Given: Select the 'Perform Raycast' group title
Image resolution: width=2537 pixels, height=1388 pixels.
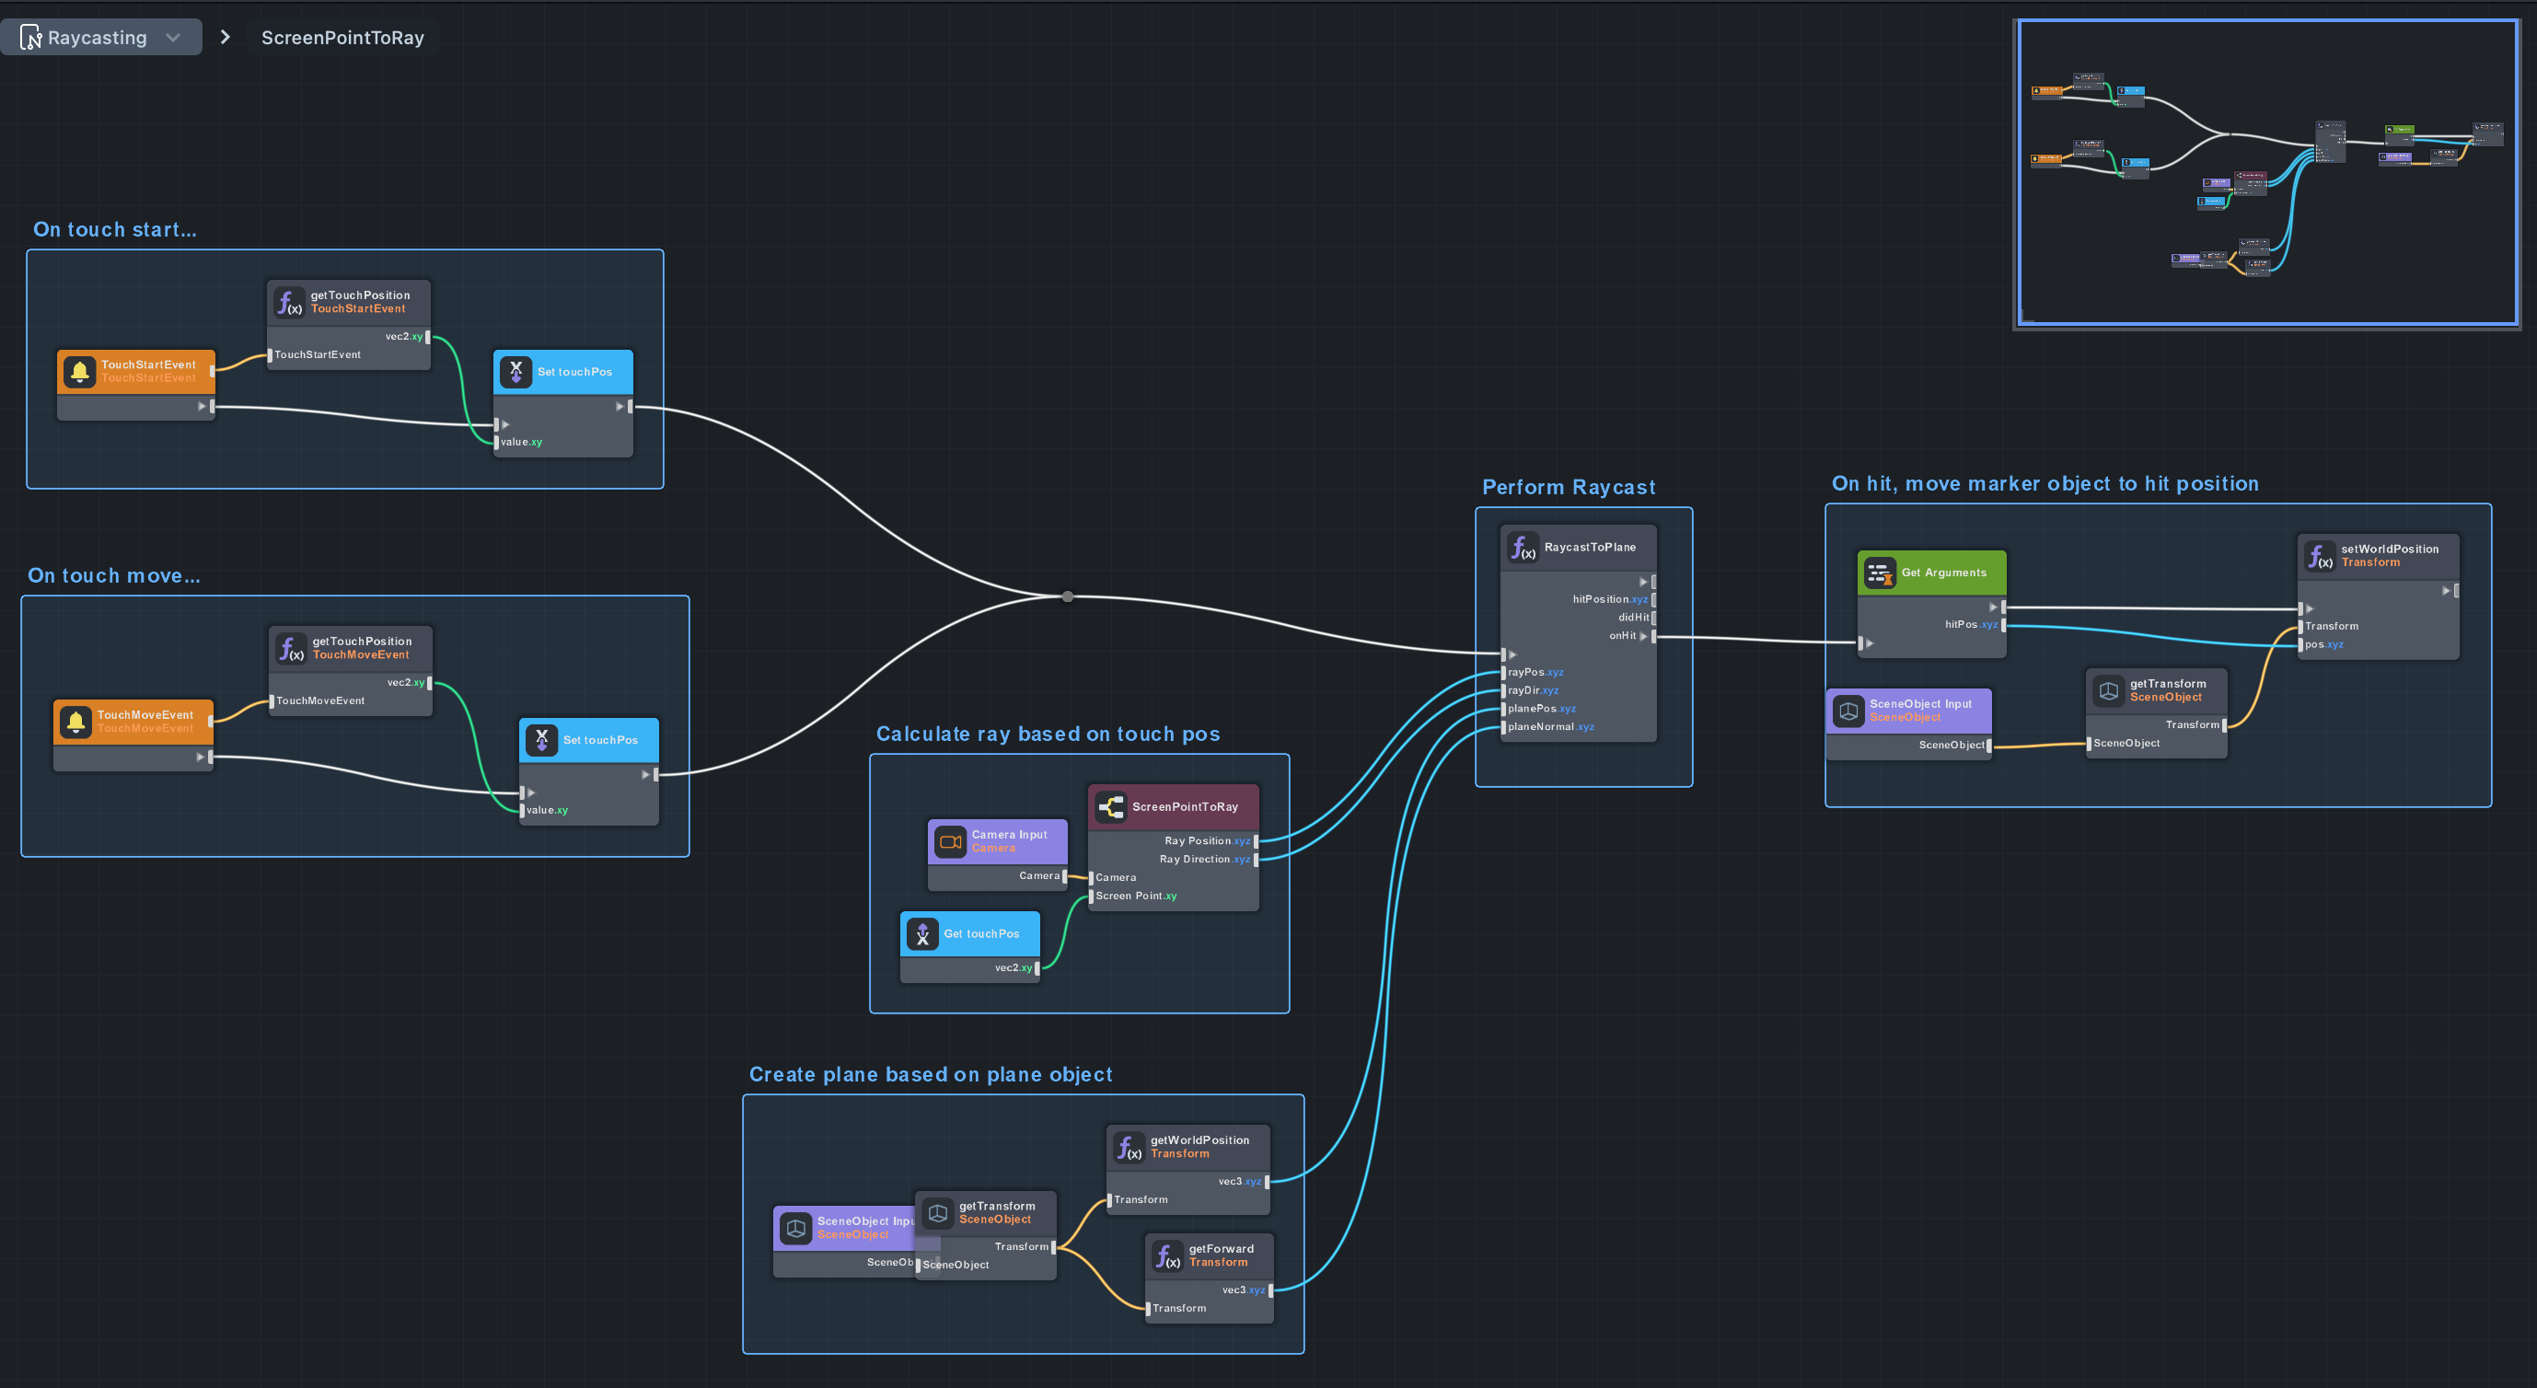Looking at the screenshot, I should 1568,487.
